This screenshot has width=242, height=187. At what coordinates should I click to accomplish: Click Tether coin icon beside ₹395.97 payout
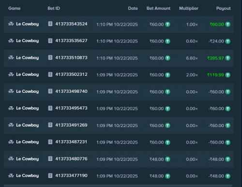coord(227,58)
